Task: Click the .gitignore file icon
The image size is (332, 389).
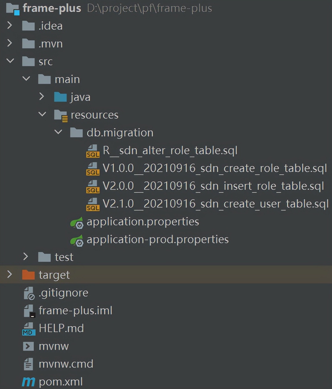Action: 29,293
